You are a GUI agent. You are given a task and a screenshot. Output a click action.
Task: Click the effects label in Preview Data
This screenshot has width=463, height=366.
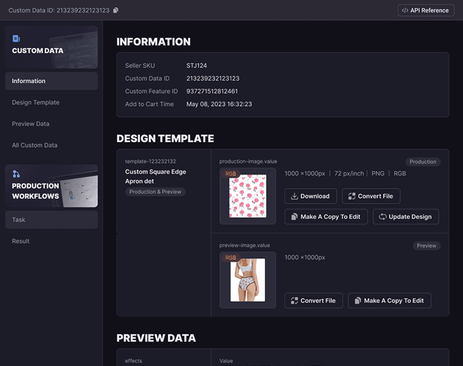click(x=133, y=361)
